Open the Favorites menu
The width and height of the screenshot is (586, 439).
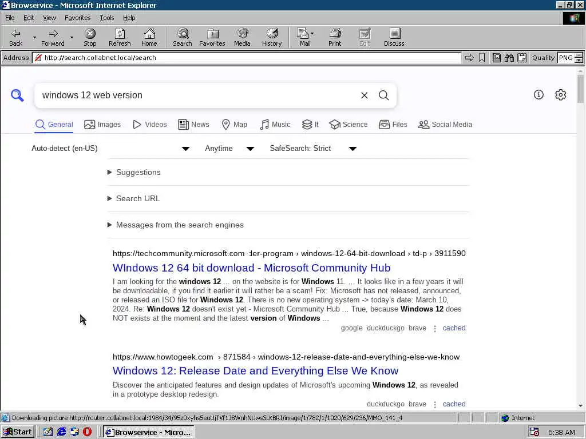(x=77, y=18)
